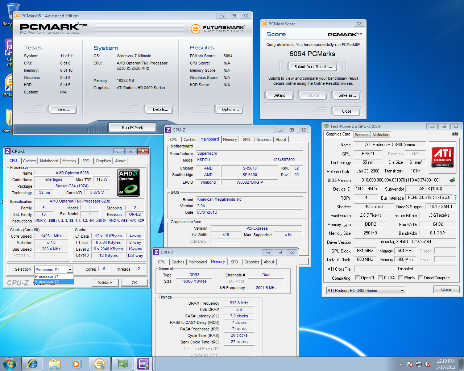
Task: Click the CAS# Latency value 7.0 clocks
Action: point(239,316)
